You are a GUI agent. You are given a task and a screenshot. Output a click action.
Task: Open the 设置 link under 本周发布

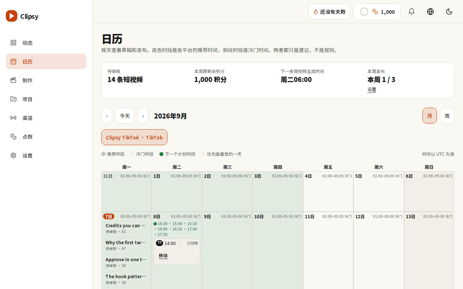pos(372,90)
